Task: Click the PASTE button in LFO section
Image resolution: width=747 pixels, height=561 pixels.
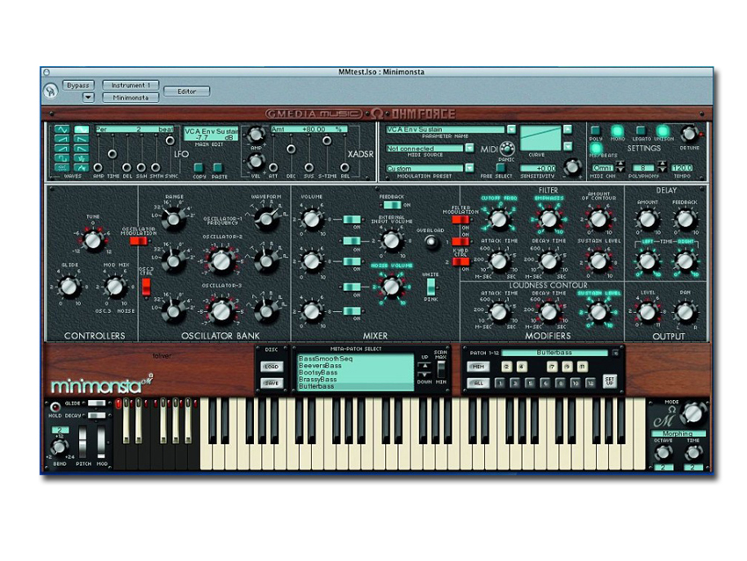Action: 218,167
